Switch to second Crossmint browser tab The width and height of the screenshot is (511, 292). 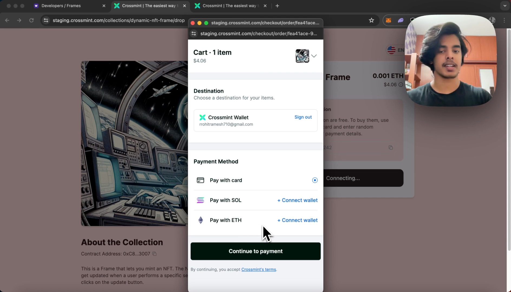point(150,6)
